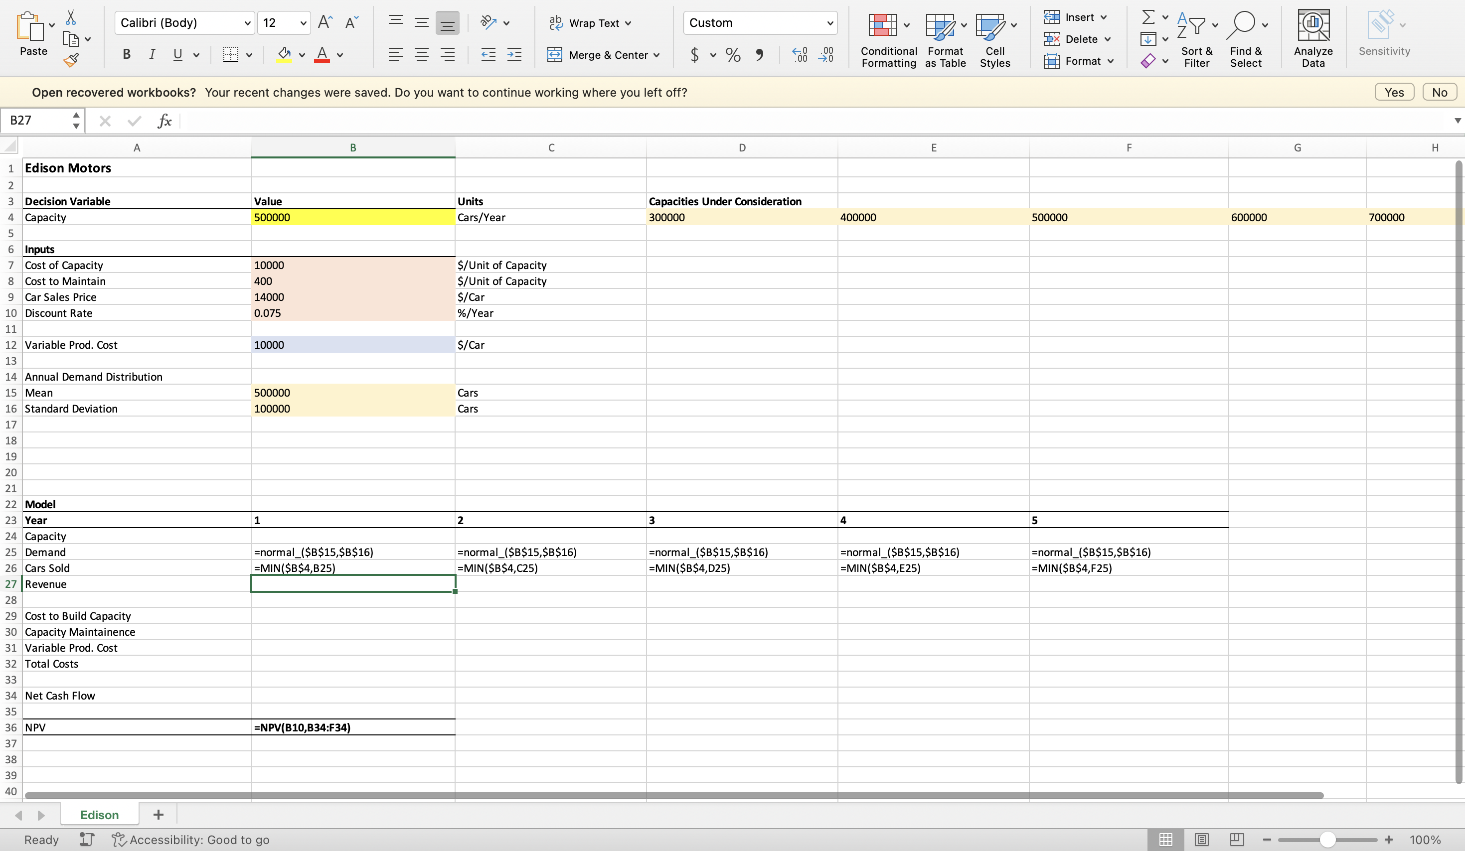1465x851 pixels.
Task: Toggle Bold formatting
Action: [126, 55]
